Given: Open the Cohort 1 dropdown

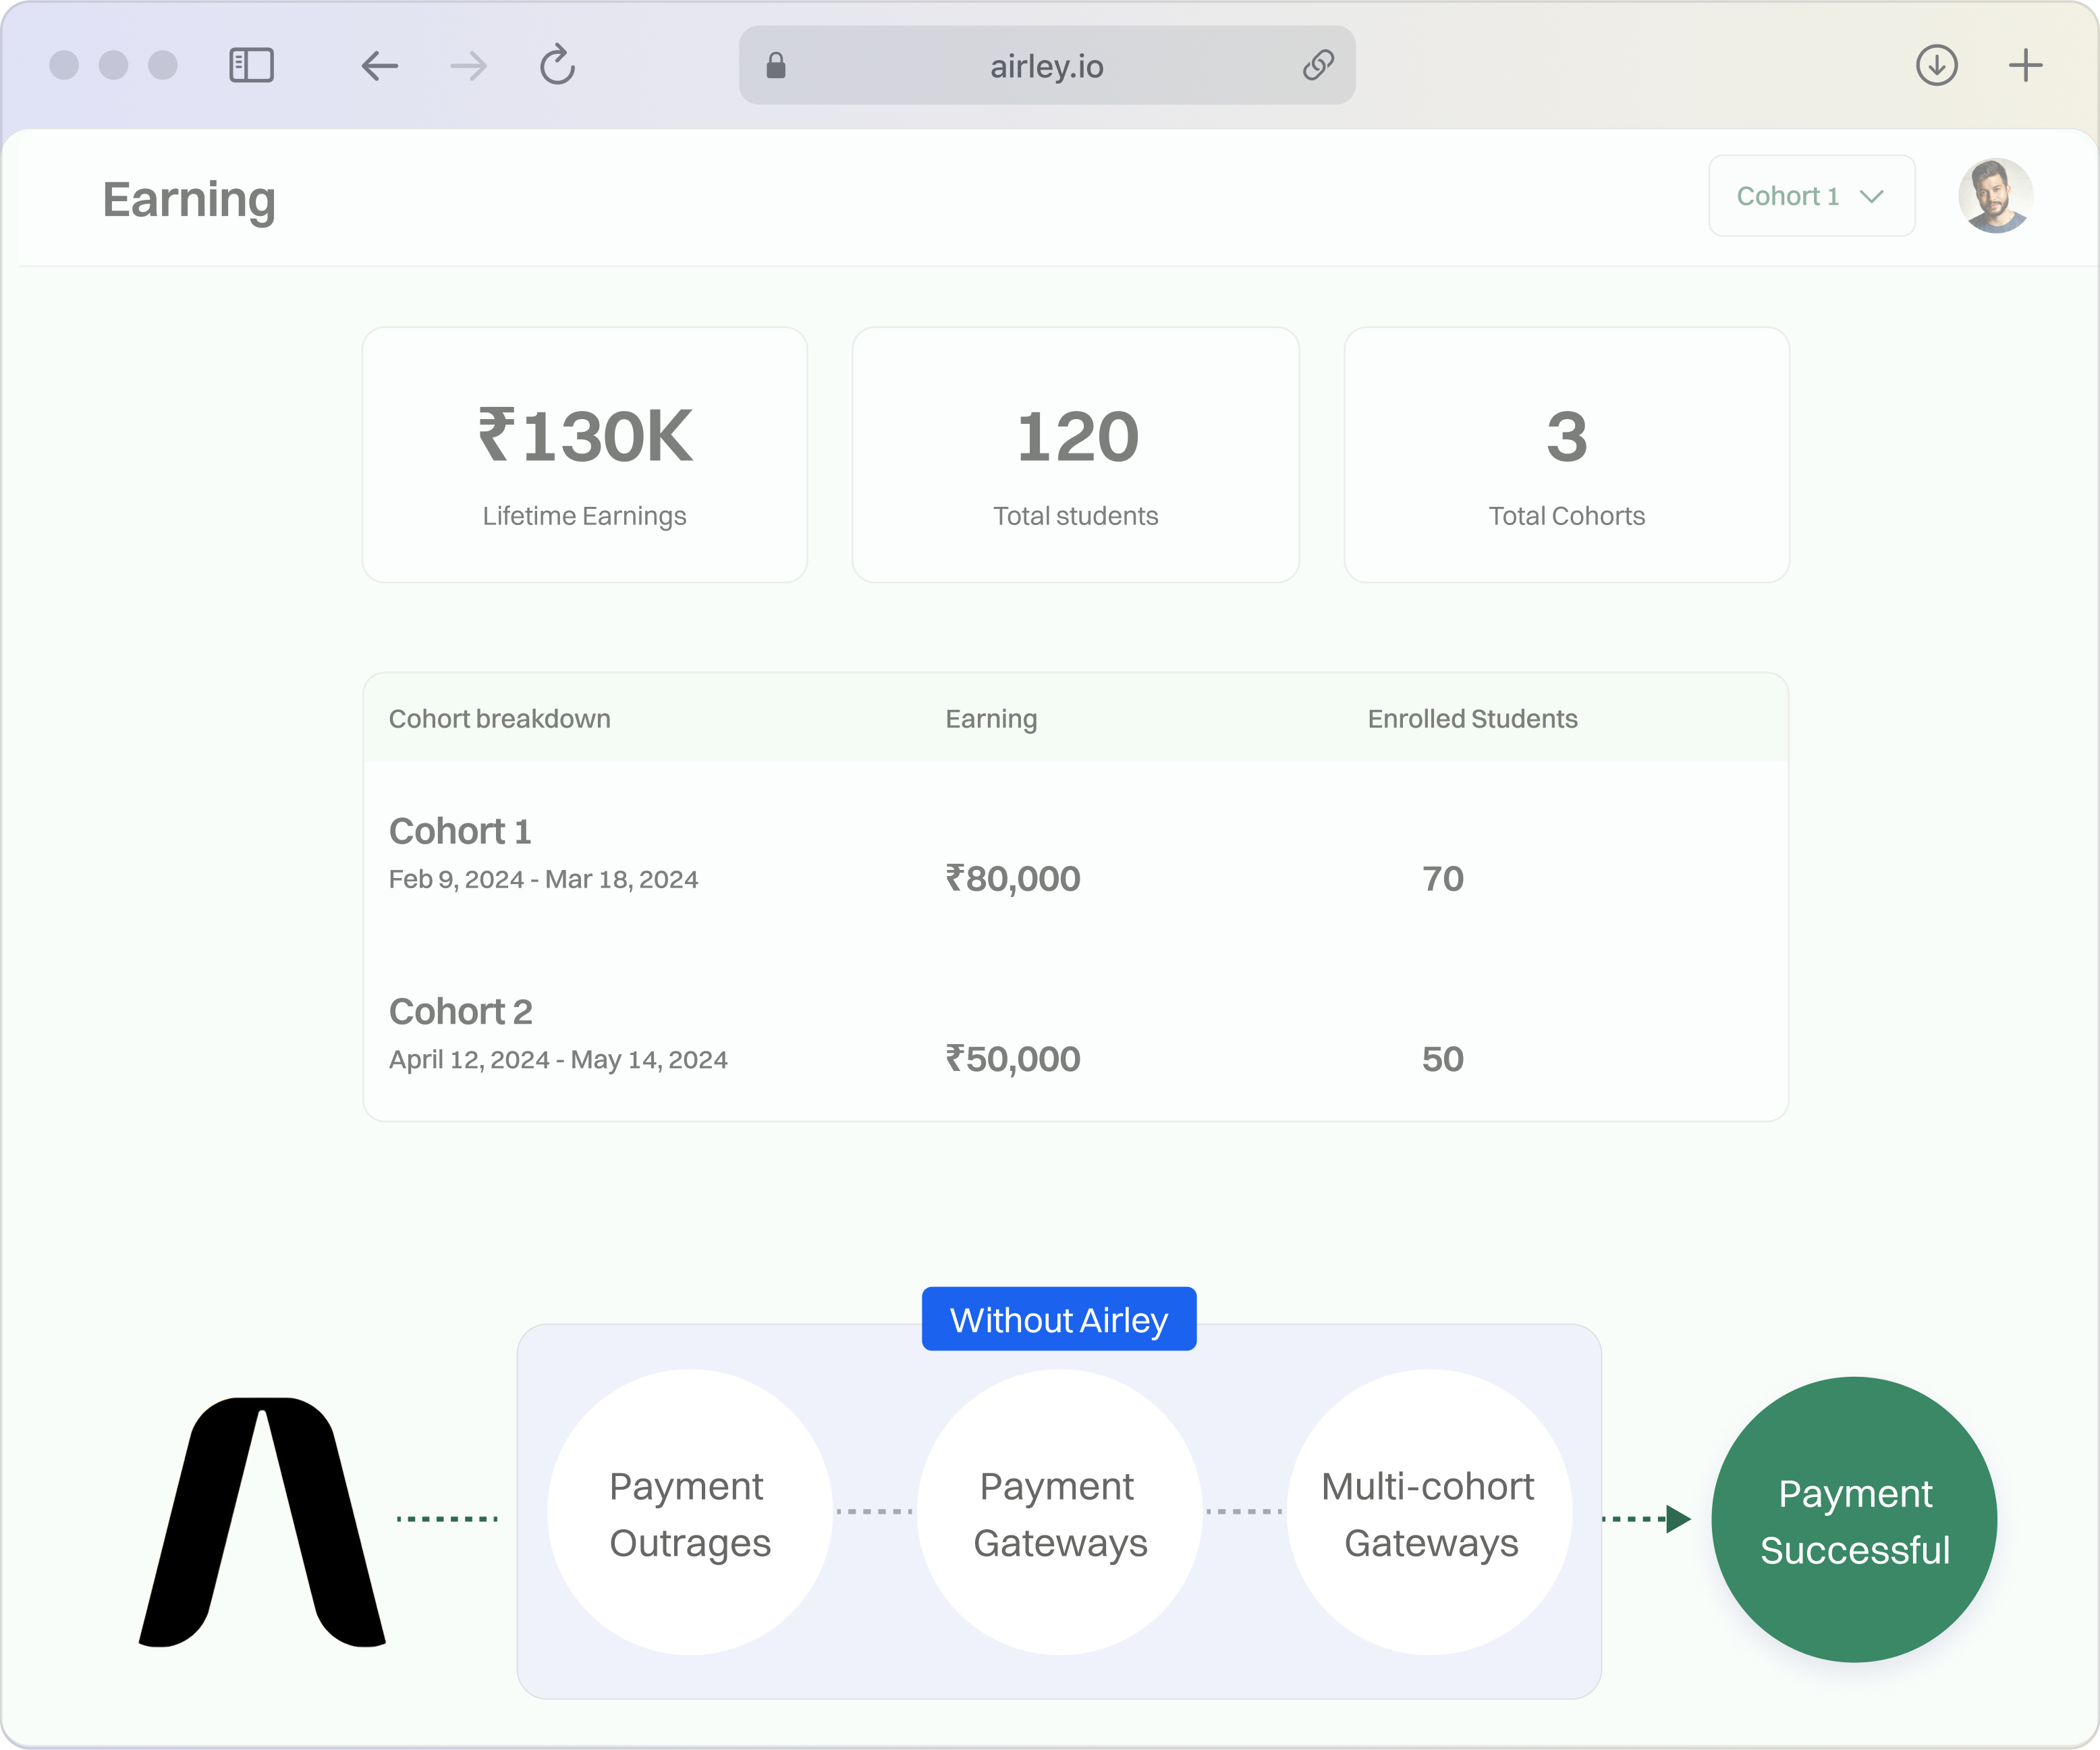Looking at the screenshot, I should pos(1812,196).
